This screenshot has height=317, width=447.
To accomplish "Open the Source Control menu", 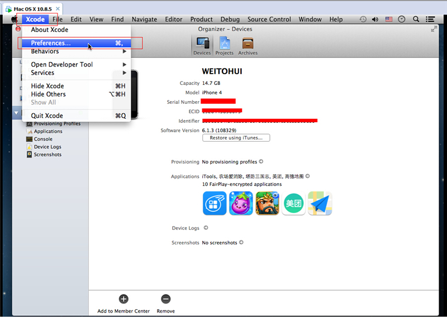I will pos(269,19).
